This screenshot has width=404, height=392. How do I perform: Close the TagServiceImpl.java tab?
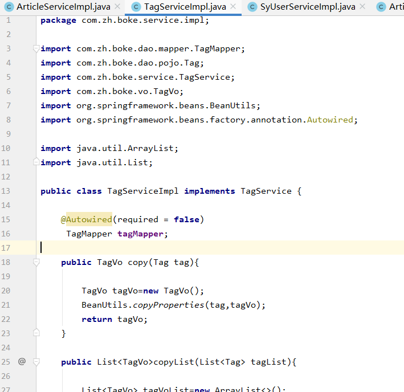tap(233, 6)
